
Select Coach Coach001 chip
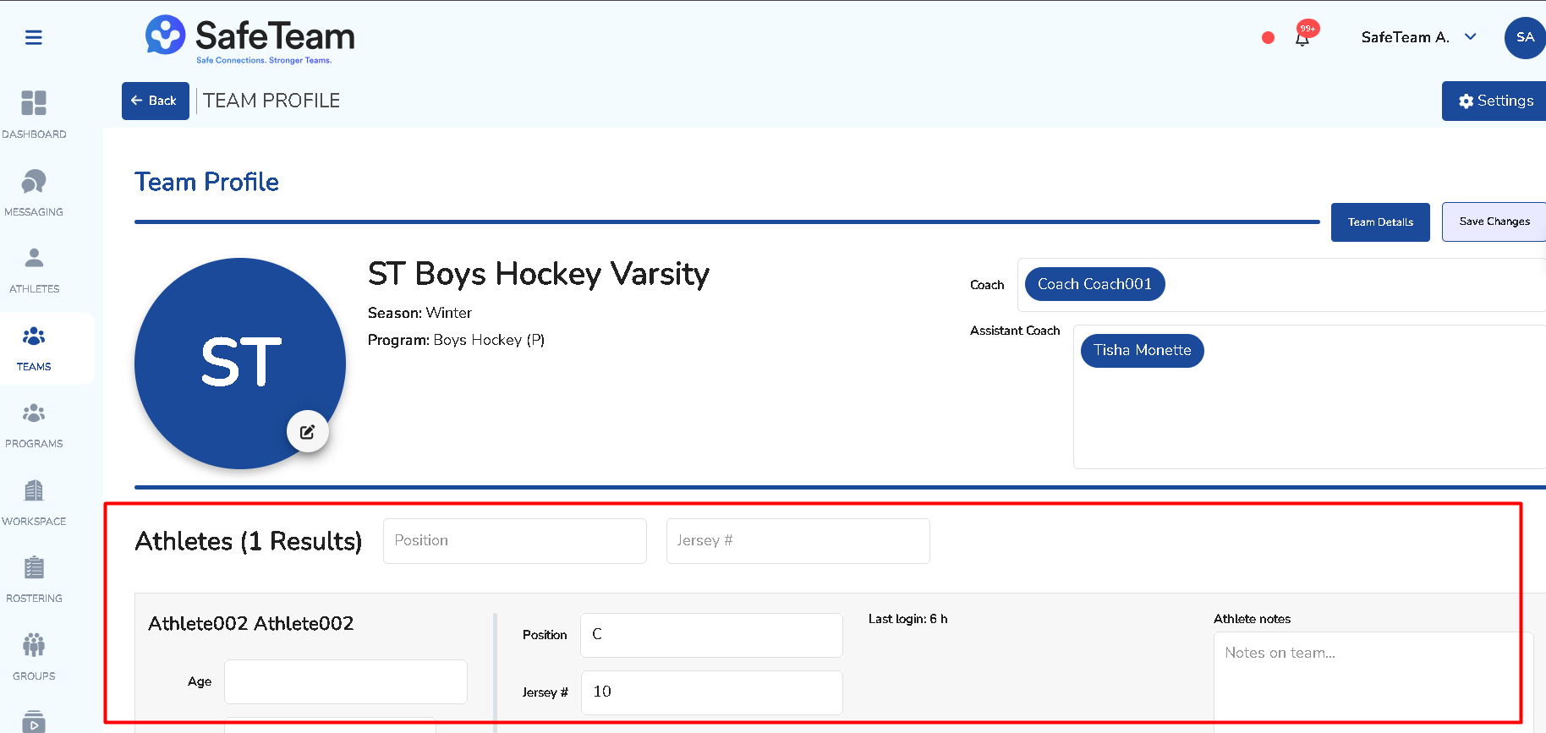1094,284
